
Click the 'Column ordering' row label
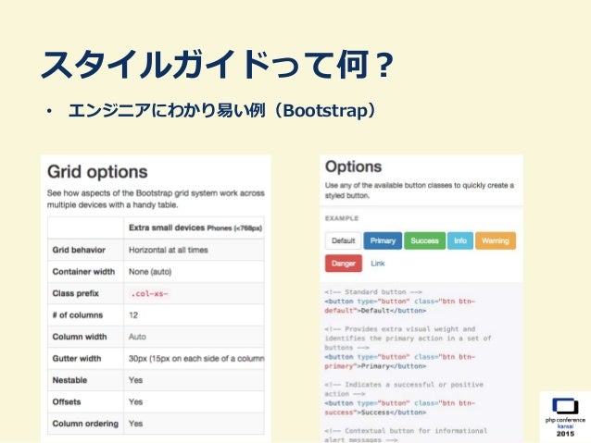(x=85, y=424)
